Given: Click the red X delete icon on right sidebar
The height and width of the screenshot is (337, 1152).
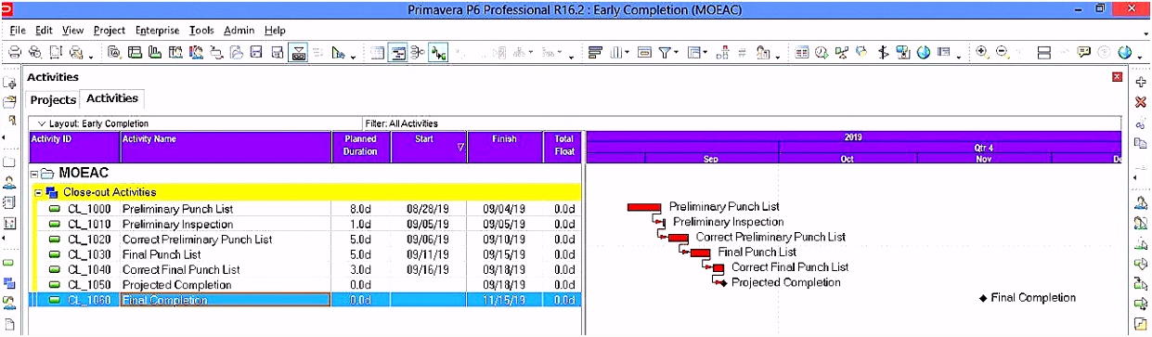Looking at the screenshot, I should (1141, 102).
